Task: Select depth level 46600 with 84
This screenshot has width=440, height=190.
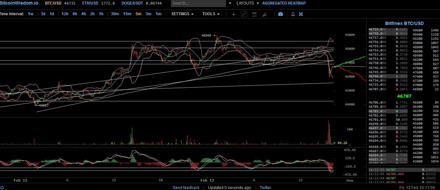Action: coord(425,103)
